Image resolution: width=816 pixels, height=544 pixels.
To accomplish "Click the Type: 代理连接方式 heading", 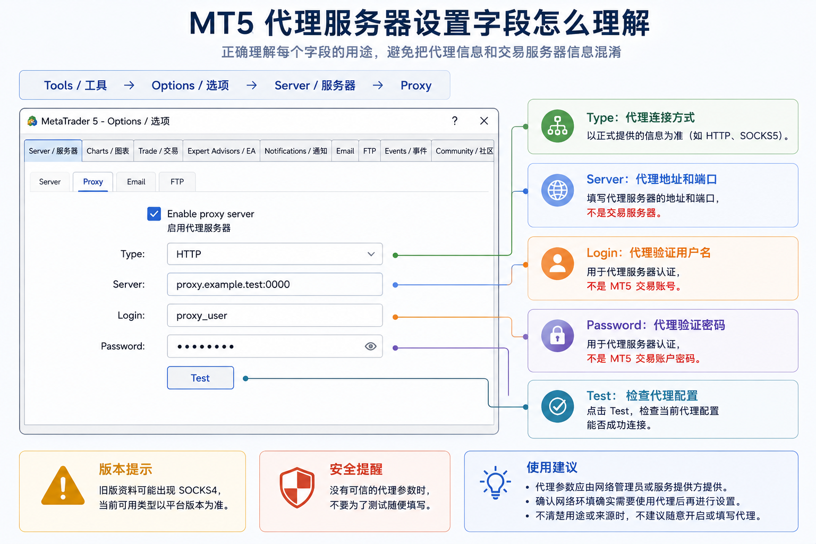I will pyautogui.click(x=641, y=117).
